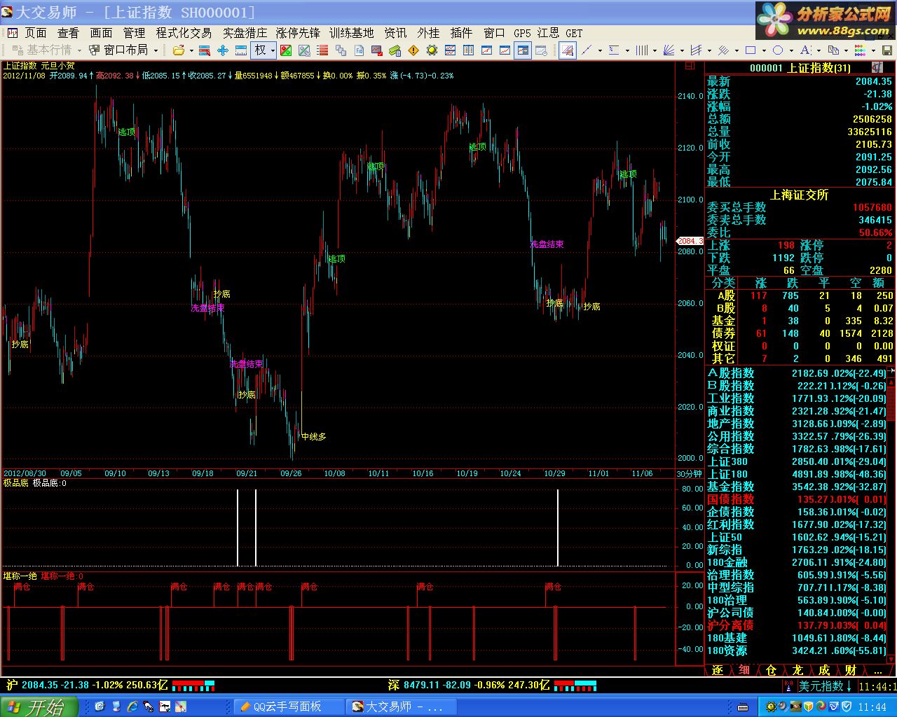This screenshot has height=717, width=897.
Task: Click the ruler measurement toolbar icon
Action: pyautogui.click(x=240, y=50)
